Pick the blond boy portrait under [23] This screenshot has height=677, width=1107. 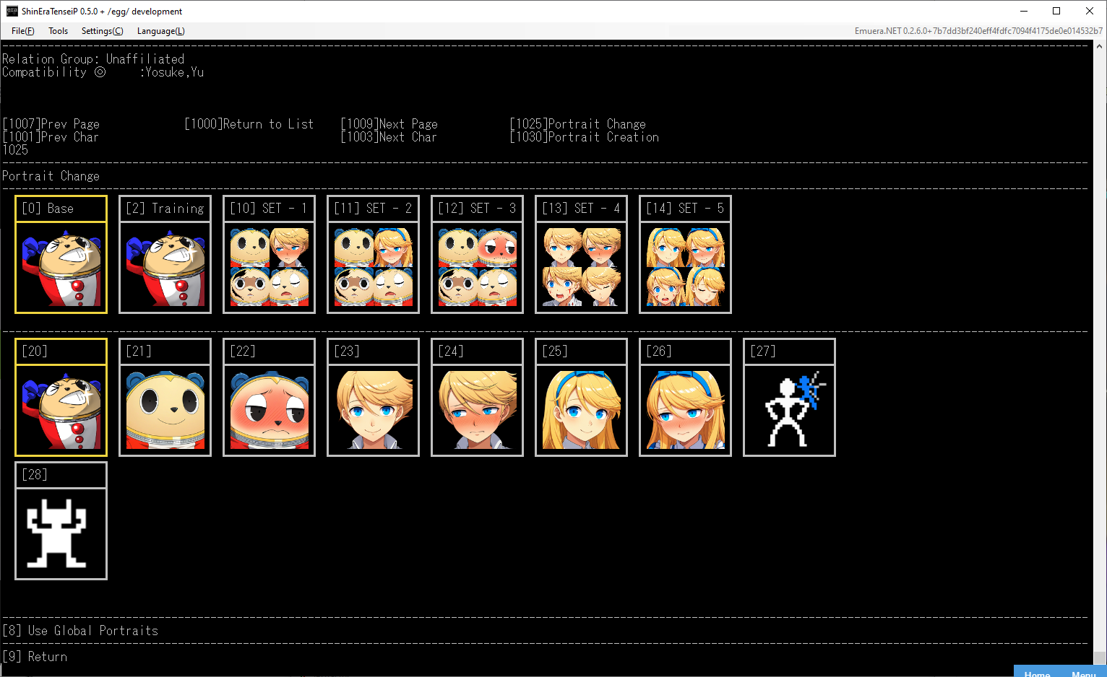click(373, 411)
